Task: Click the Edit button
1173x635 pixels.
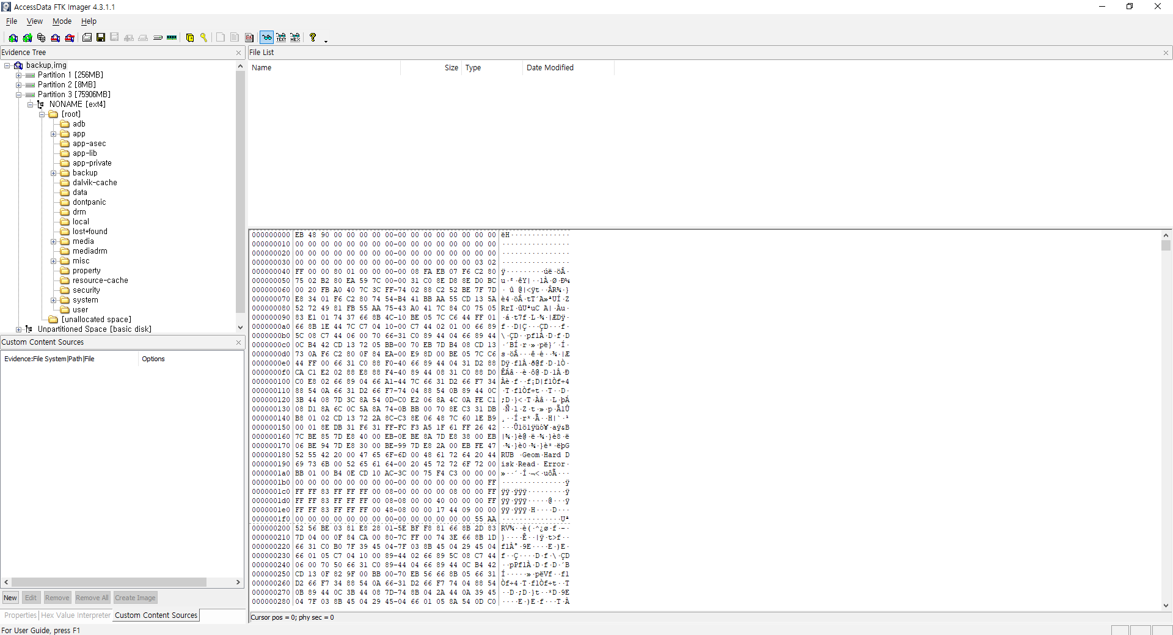Action: (31, 598)
